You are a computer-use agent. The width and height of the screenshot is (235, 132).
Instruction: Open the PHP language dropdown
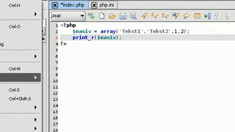click(68, 16)
